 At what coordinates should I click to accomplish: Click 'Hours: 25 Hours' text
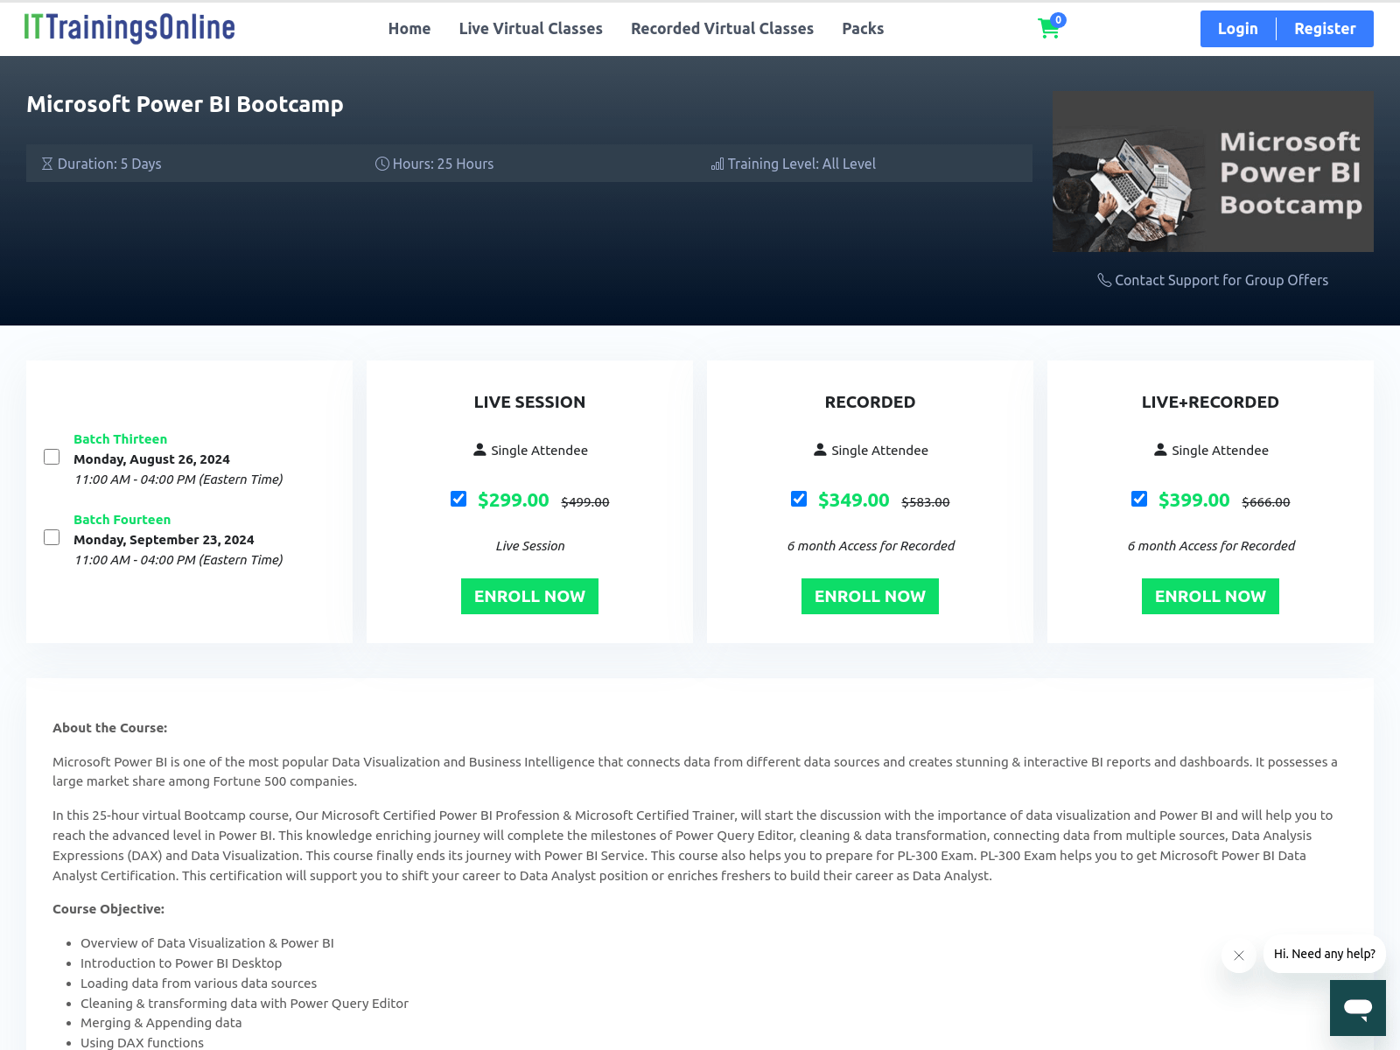click(443, 164)
